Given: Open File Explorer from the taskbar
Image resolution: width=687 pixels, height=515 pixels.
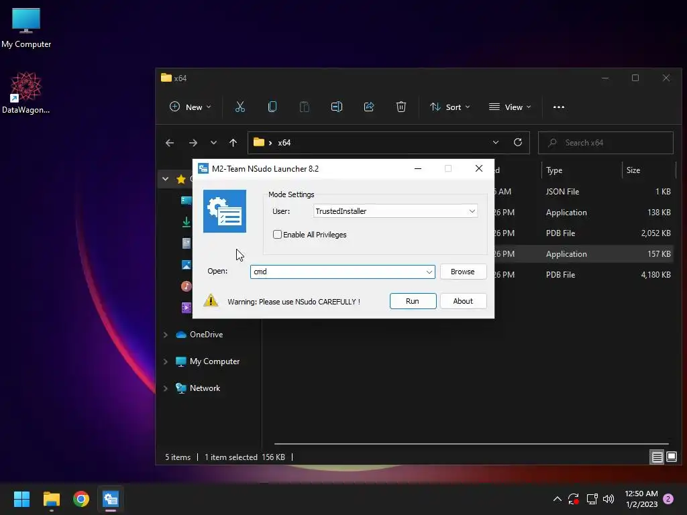Looking at the screenshot, I should pos(51,499).
